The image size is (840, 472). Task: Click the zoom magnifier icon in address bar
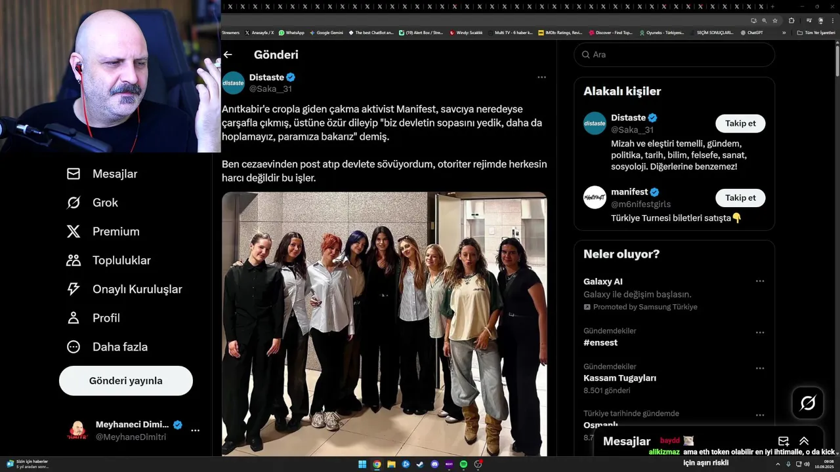(764, 20)
